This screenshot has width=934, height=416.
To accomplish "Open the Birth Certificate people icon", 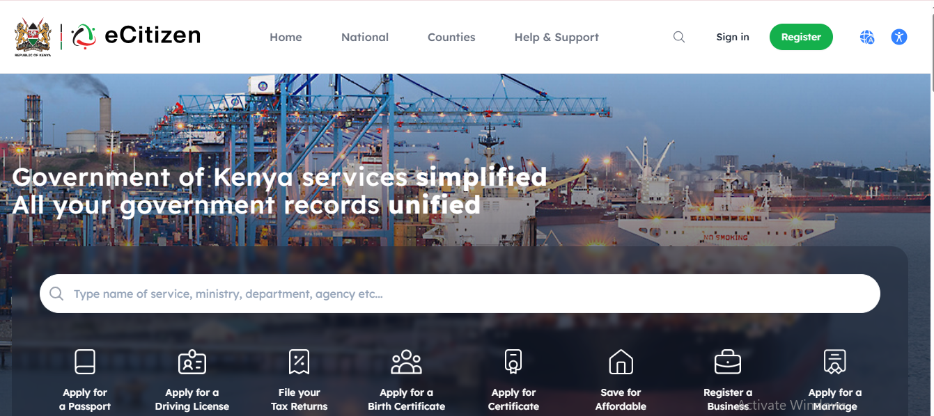I will pyautogui.click(x=407, y=362).
